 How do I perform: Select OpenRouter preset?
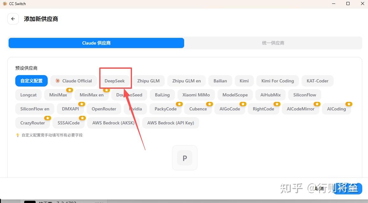(104, 109)
